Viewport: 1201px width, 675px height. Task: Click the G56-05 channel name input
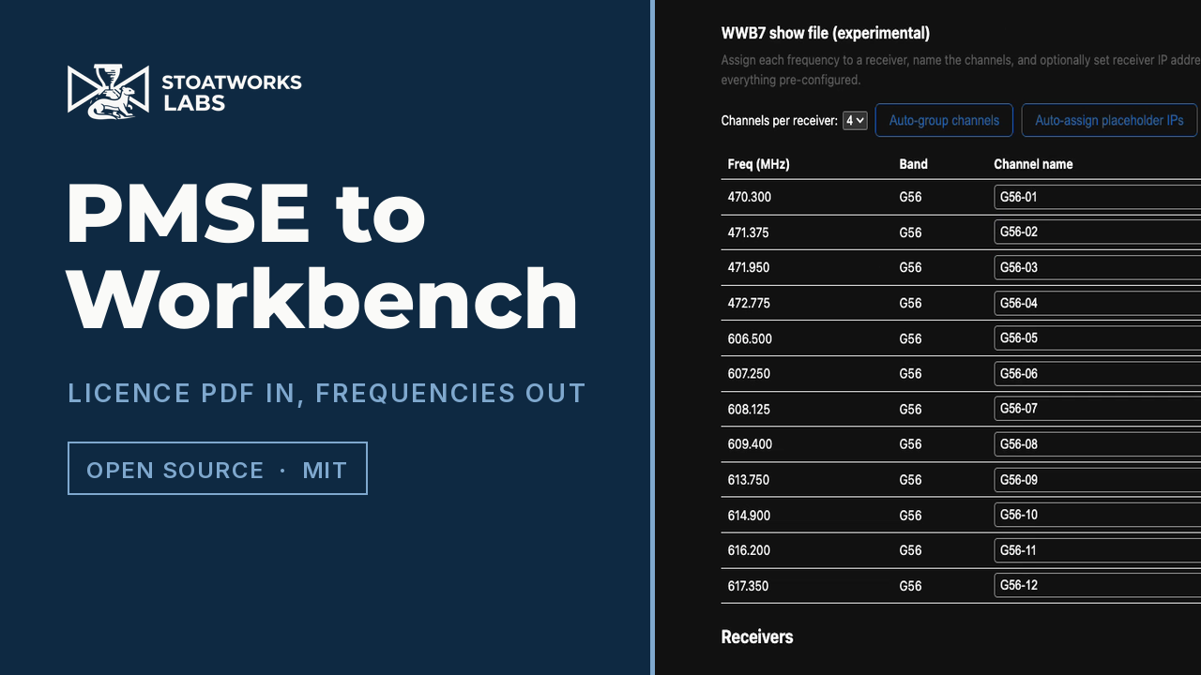(x=1098, y=337)
